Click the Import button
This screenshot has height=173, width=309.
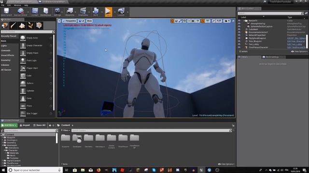[25, 125]
